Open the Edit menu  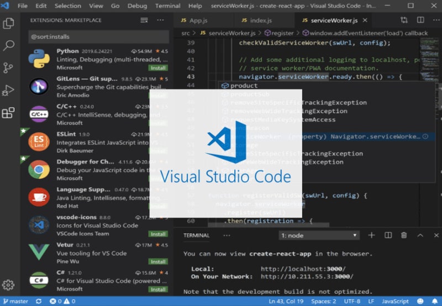(x=41, y=6)
